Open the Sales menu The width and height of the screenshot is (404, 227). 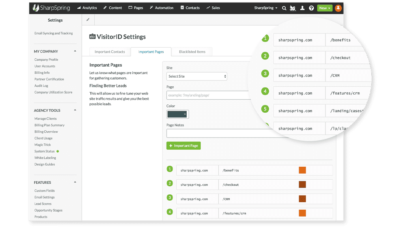pos(213,8)
